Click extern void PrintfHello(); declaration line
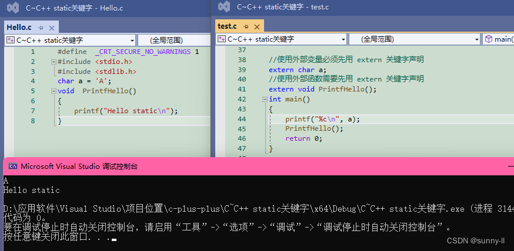 point(322,89)
